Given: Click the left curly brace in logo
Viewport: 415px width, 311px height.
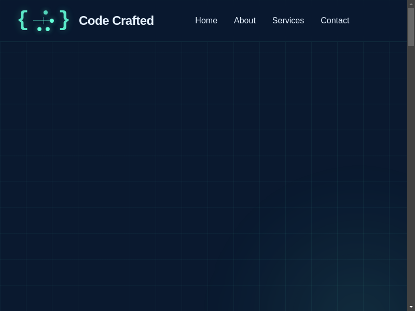Looking at the screenshot, I should pyautogui.click(x=22, y=20).
